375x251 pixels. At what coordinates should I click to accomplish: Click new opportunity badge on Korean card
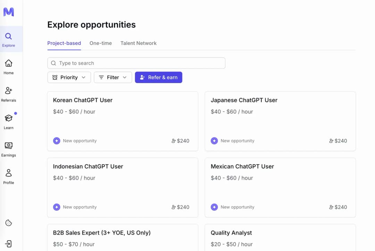(57, 140)
